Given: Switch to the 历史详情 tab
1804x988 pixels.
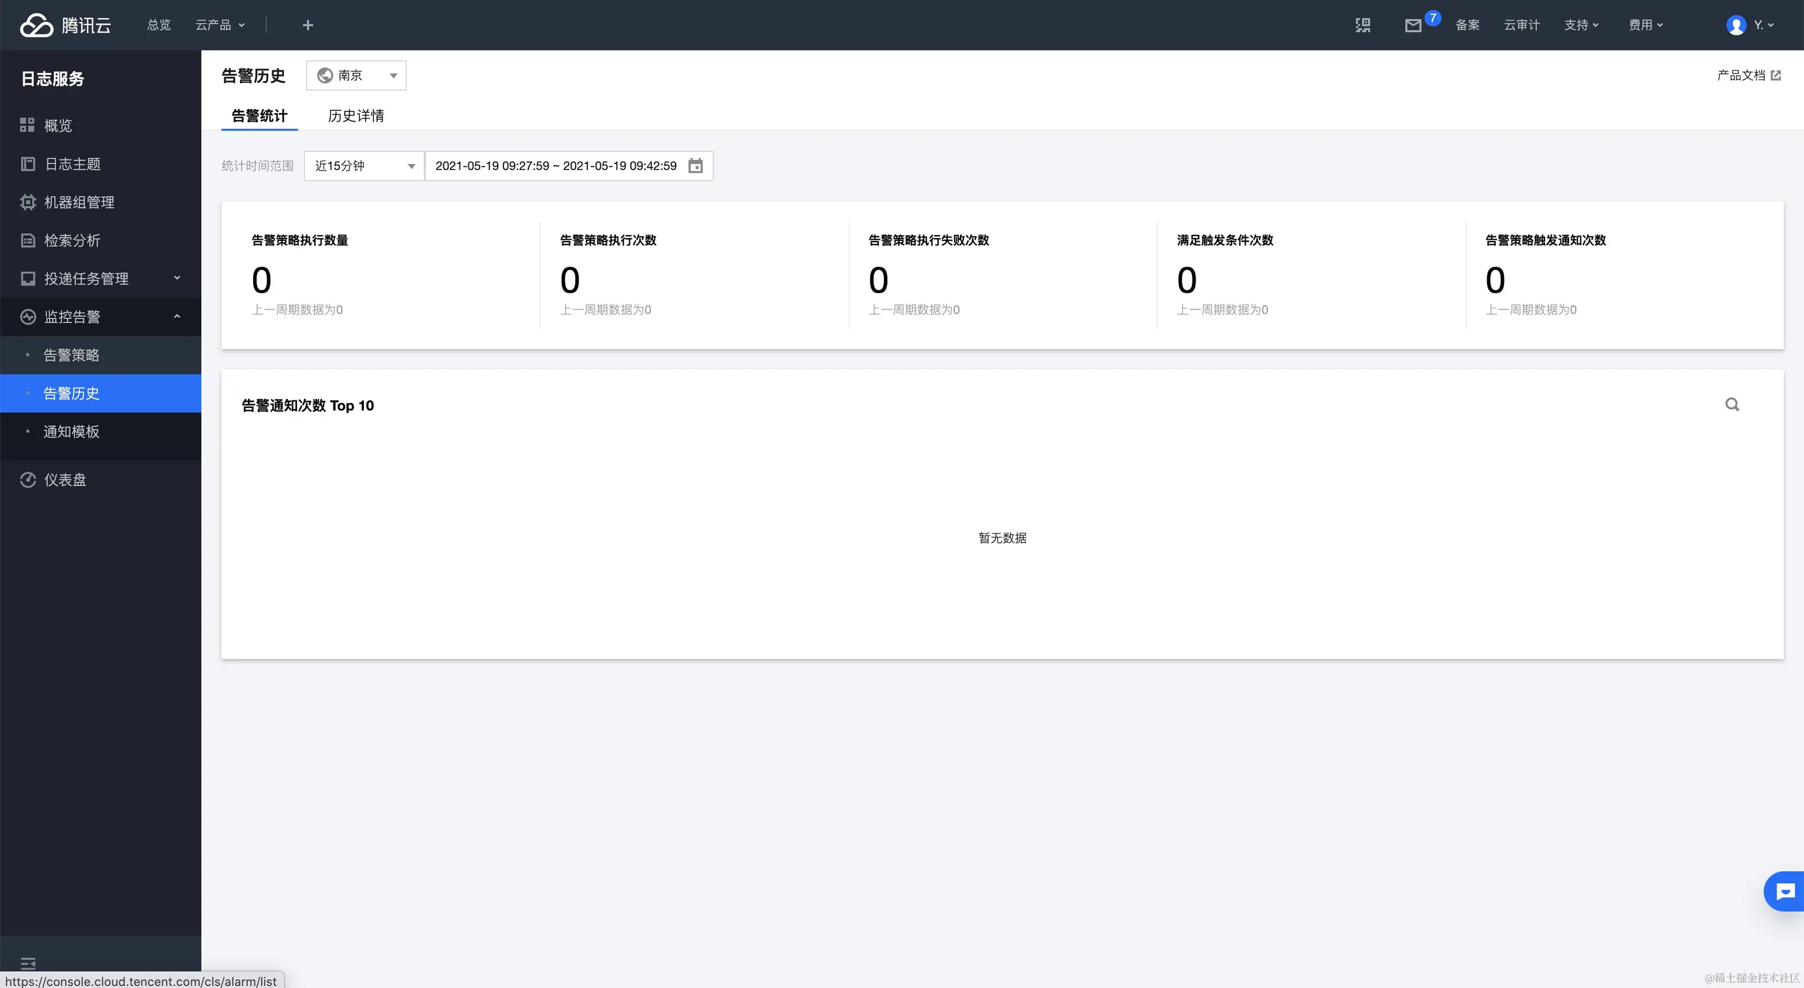Looking at the screenshot, I should (356, 116).
